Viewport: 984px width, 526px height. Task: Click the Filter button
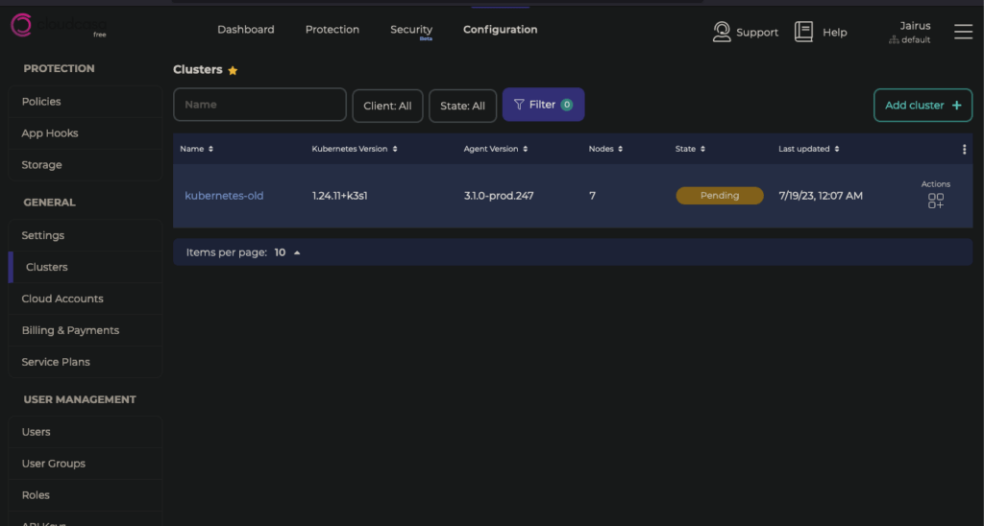tap(543, 105)
